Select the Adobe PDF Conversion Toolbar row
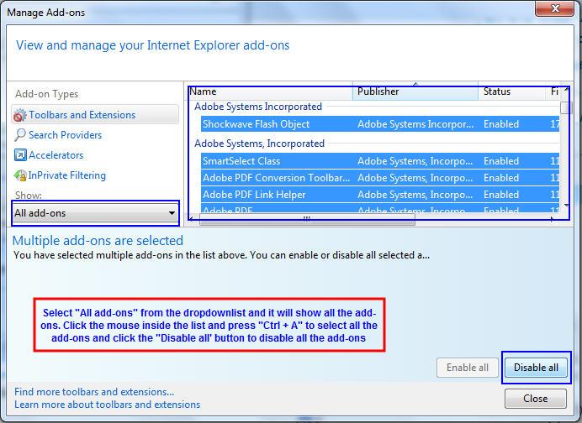The width and height of the screenshot is (582, 423). 380,178
